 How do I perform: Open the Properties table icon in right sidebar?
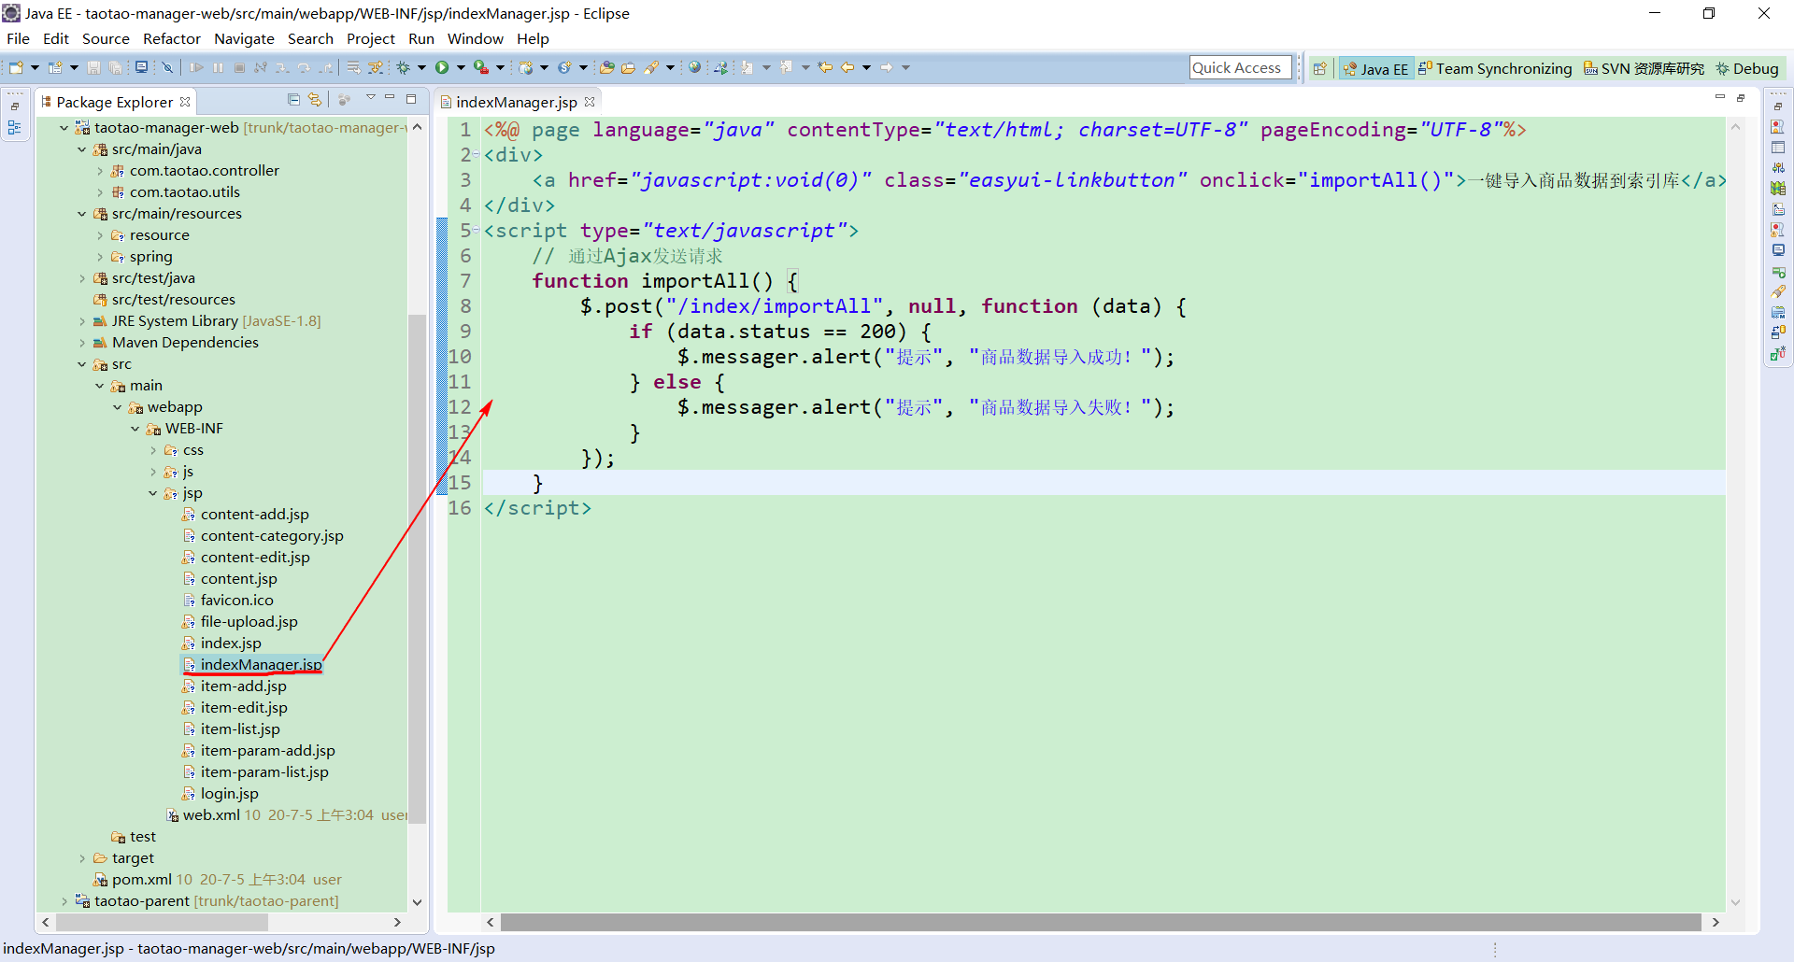pyautogui.click(x=1777, y=148)
